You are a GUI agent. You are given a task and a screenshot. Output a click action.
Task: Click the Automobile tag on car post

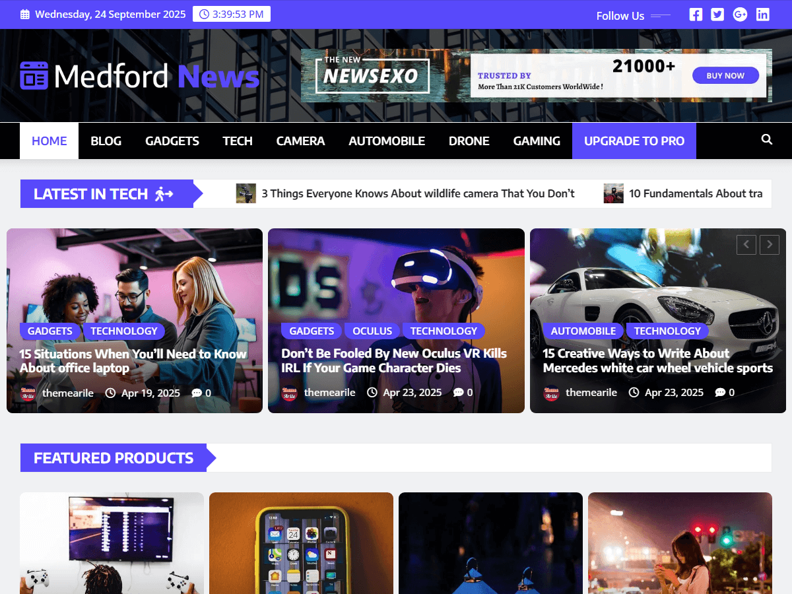pyautogui.click(x=583, y=331)
